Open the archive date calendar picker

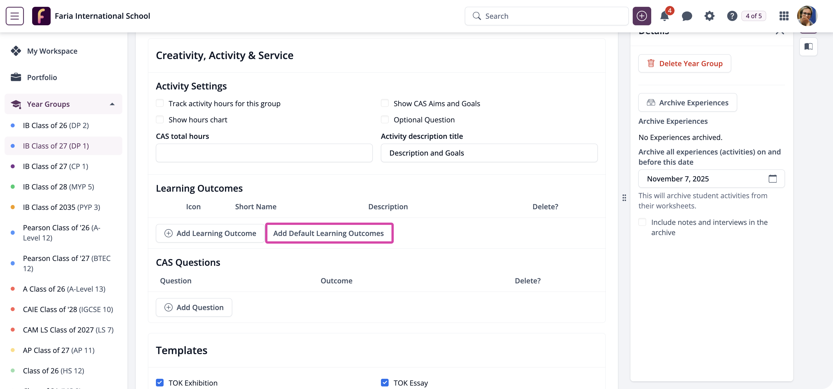(772, 179)
